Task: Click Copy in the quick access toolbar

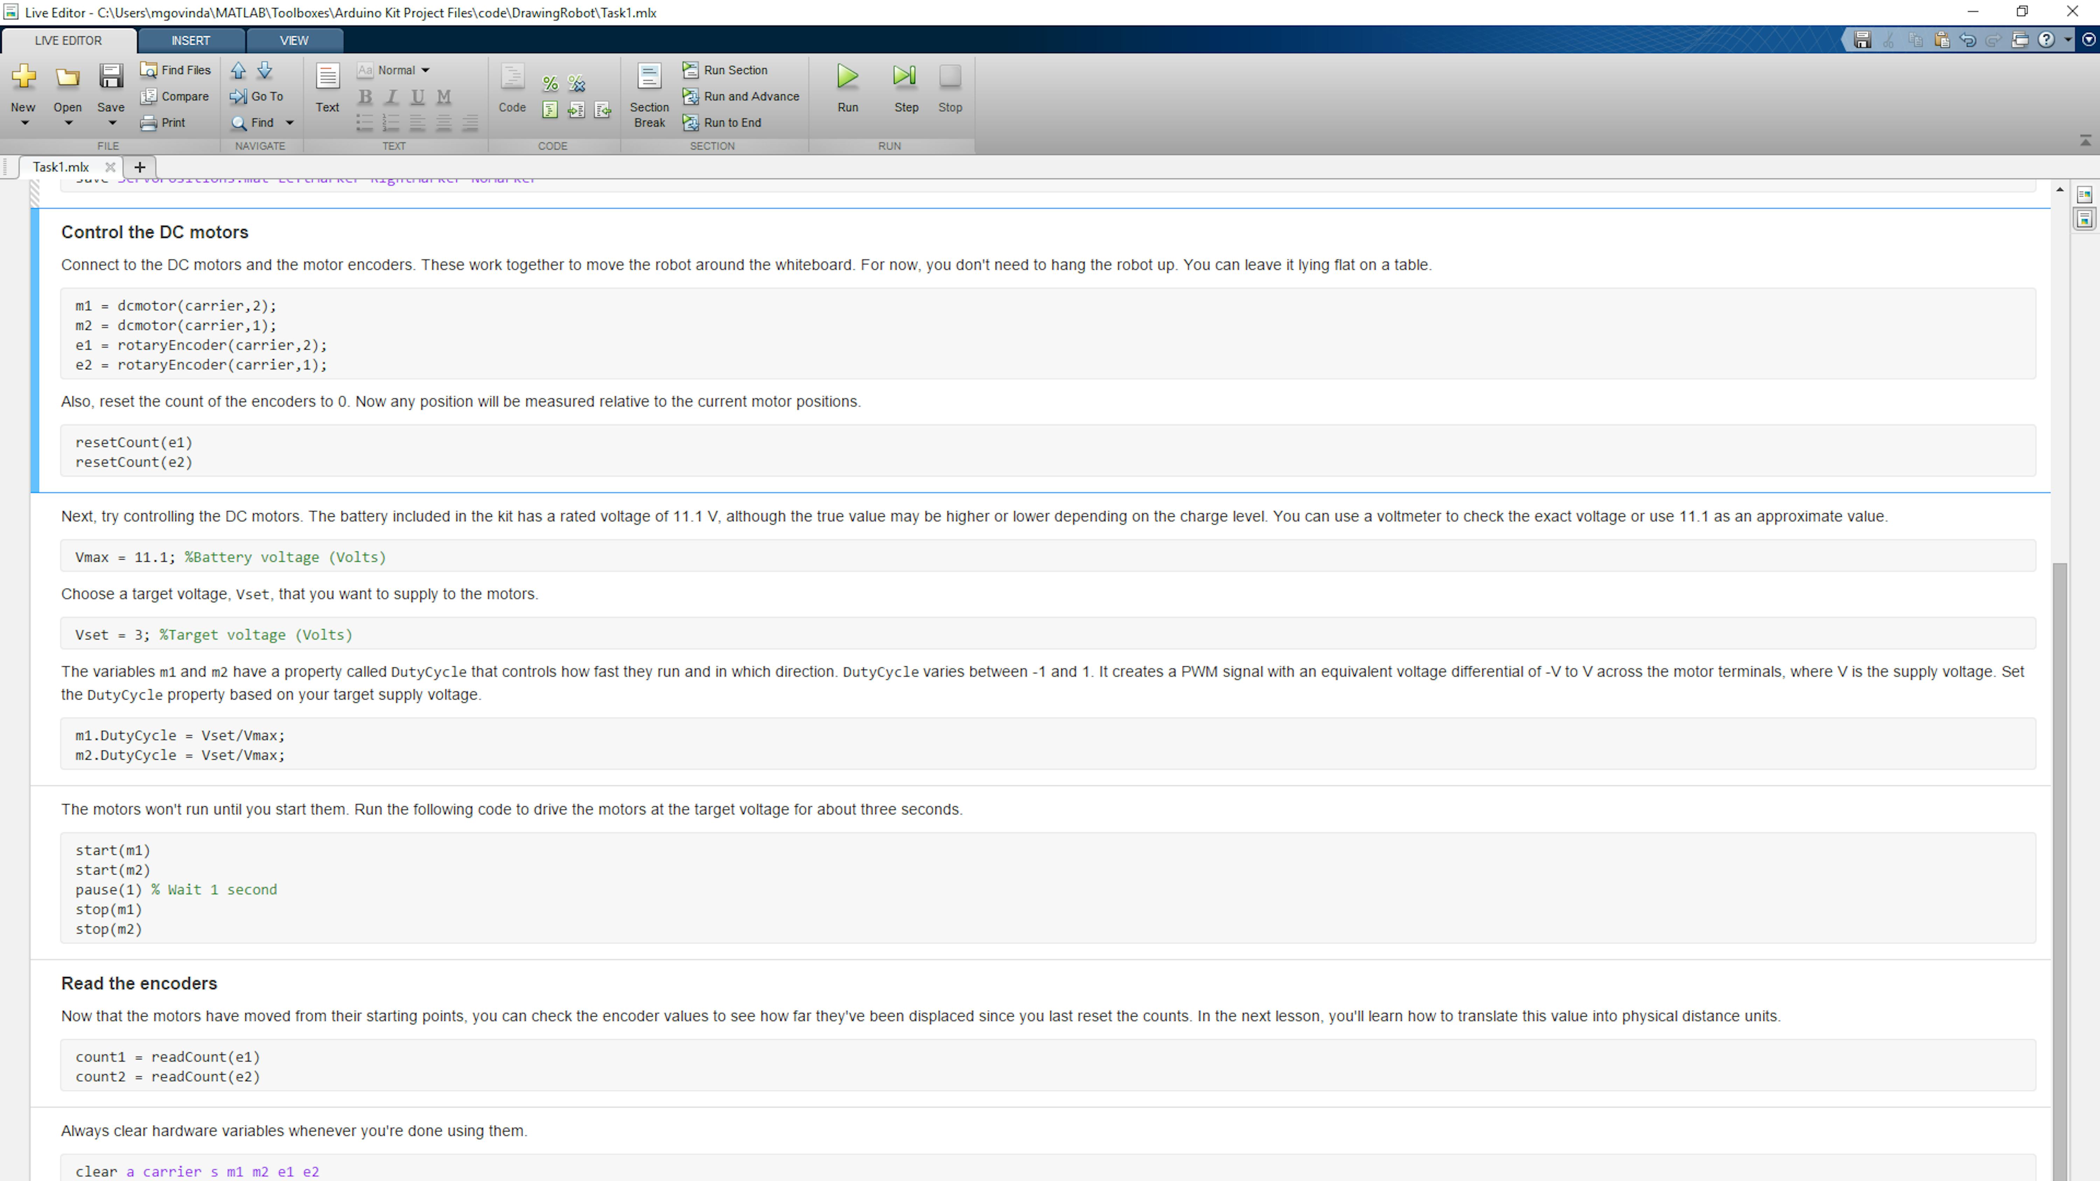Action: click(x=1916, y=40)
